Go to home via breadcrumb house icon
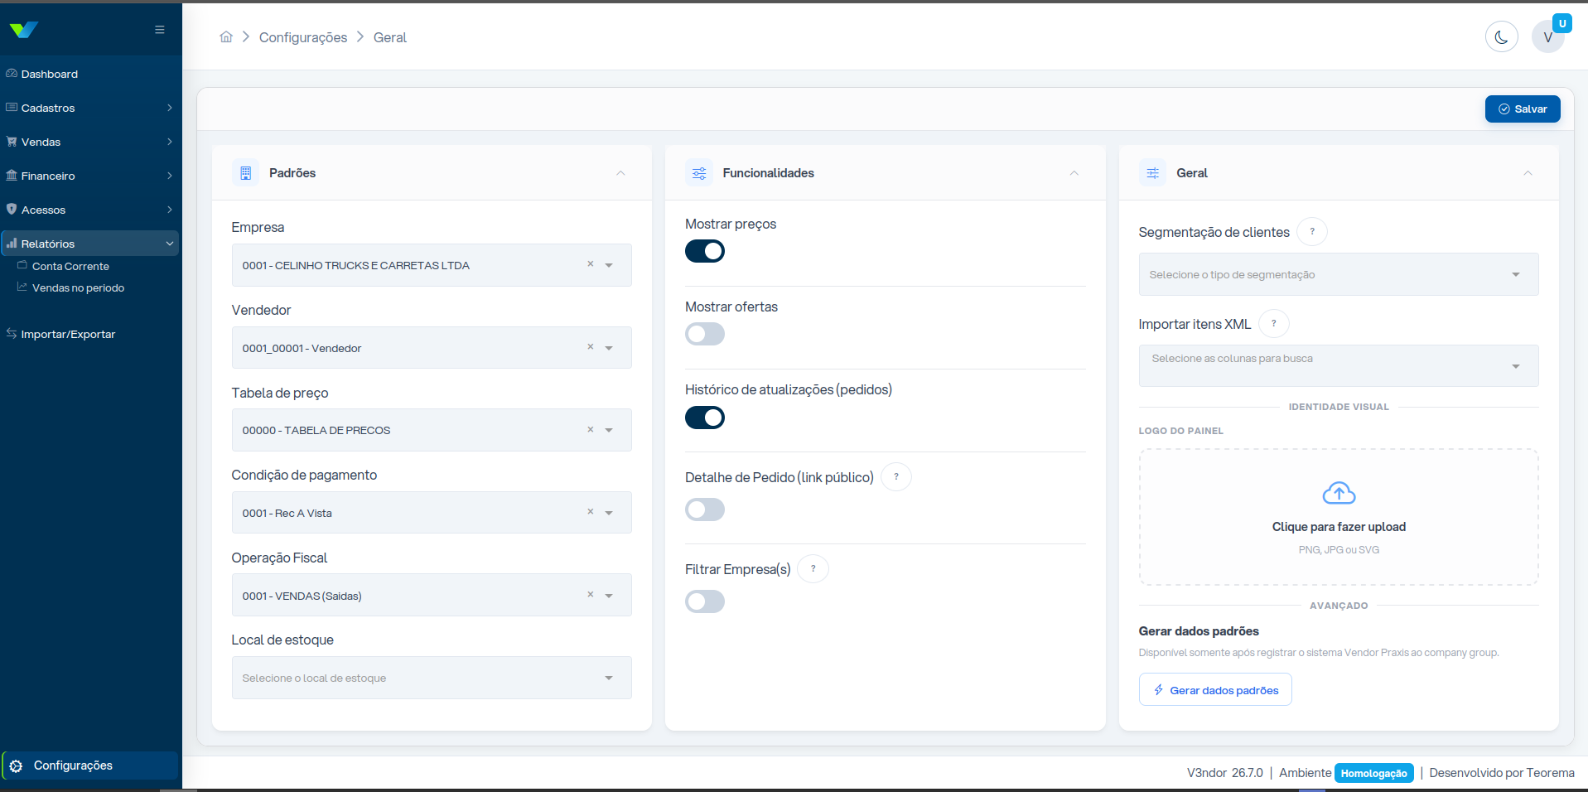The height and width of the screenshot is (792, 1588). click(226, 36)
